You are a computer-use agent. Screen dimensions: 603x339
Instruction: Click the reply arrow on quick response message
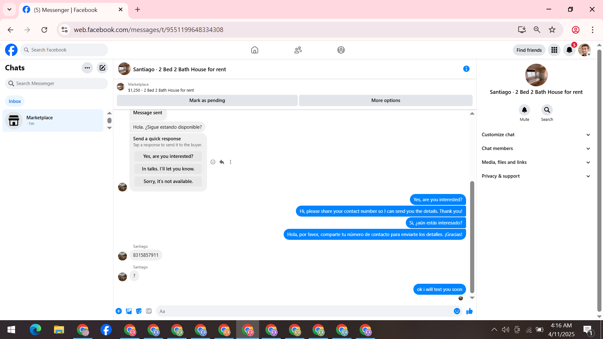tap(222, 162)
